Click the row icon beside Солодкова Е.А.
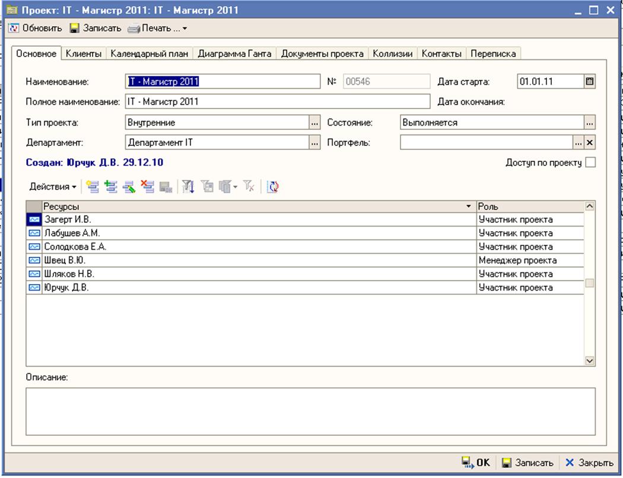Image resolution: width=623 pixels, height=478 pixels. 34,247
